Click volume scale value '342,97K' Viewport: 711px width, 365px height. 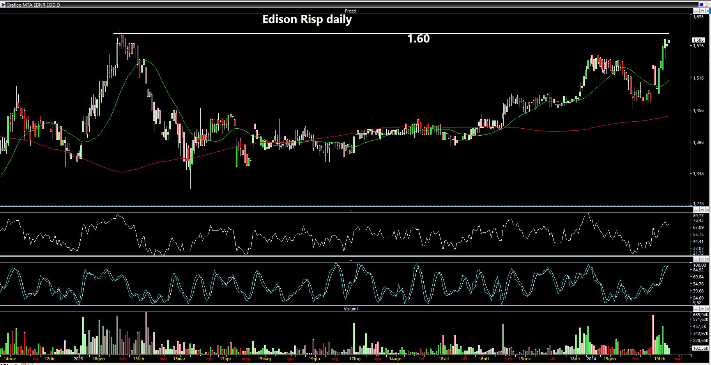(700, 333)
